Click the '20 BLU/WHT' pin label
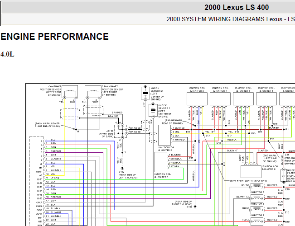295x226 pixels. pyautogui.click(x=53, y=212)
